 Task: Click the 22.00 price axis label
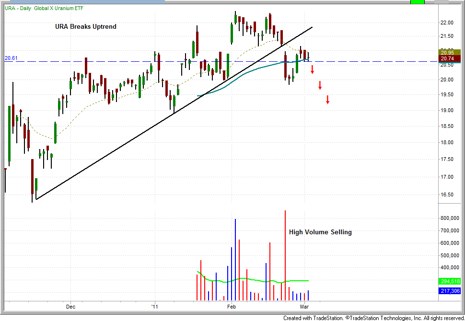447,23
